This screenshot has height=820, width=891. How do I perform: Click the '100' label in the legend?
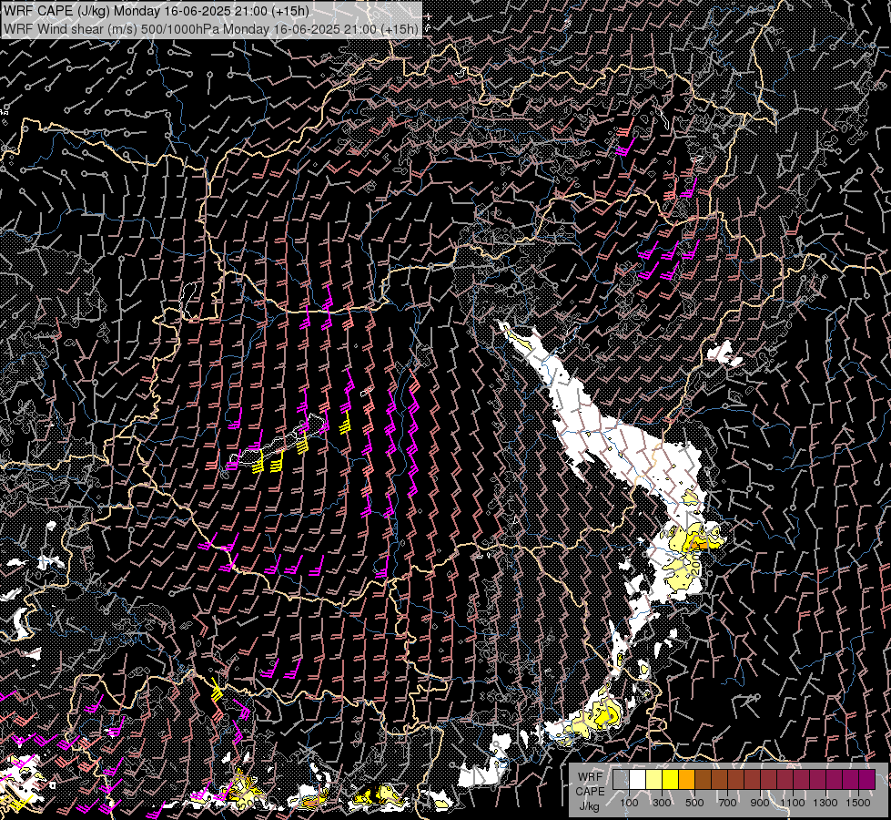tap(629, 803)
